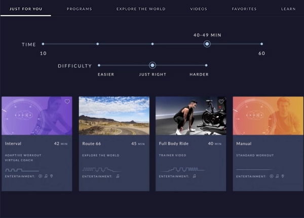304x218 pixels.
Task: Open the Videos tab
Action: point(199,9)
